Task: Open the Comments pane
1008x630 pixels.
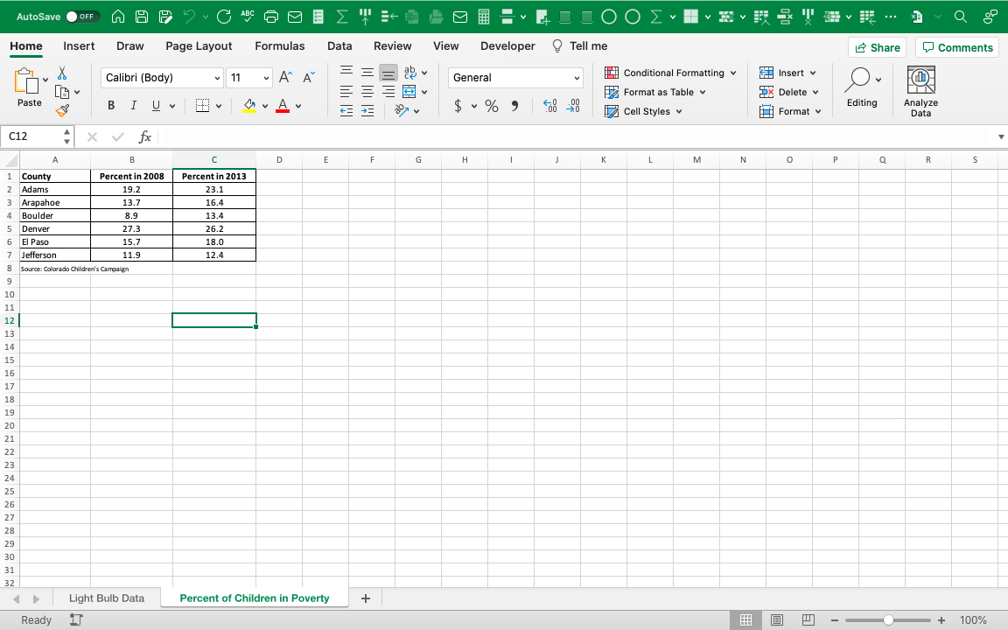Action: coord(957,47)
